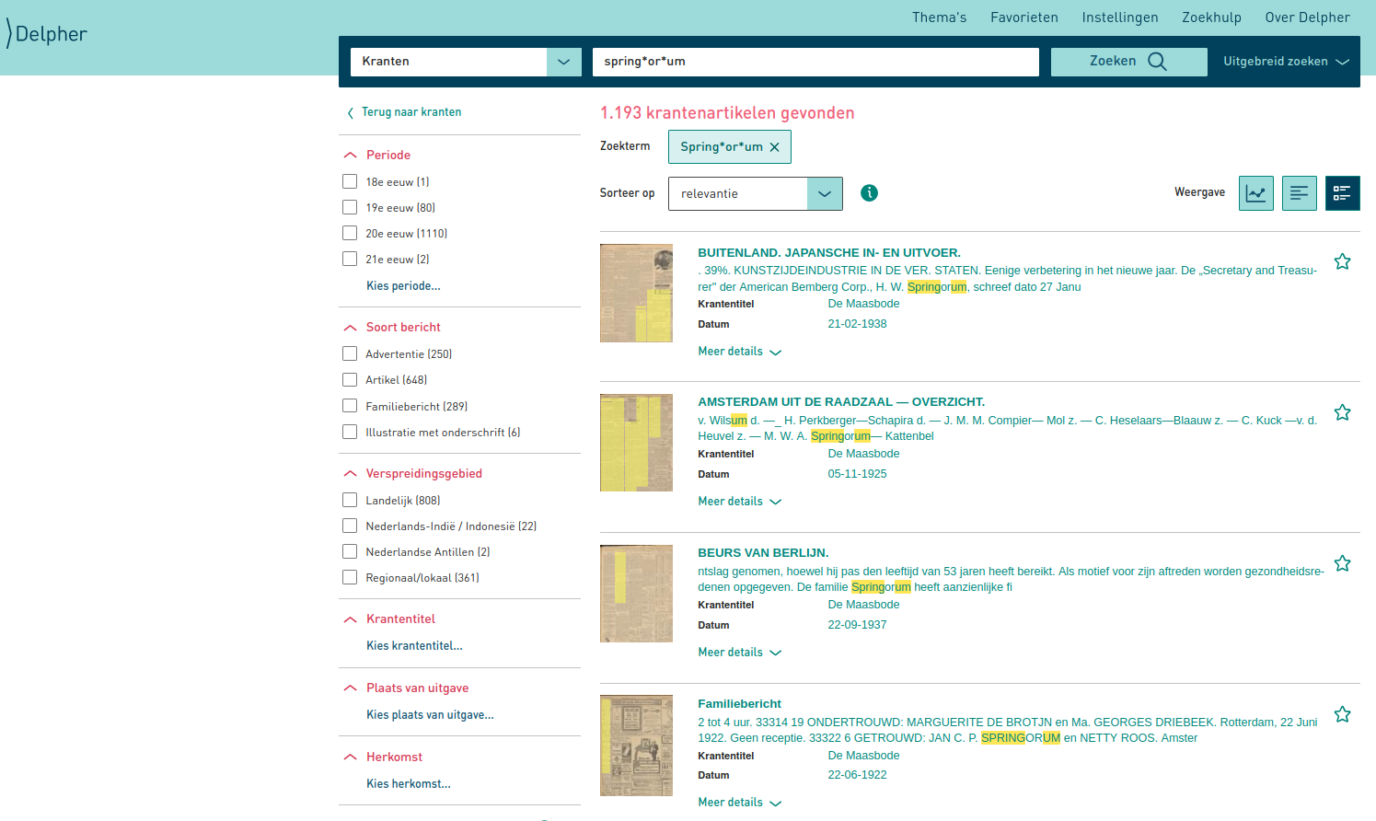Tick the Landelijk distribution checkbox
Screen dimensions: 1376x821
(x=350, y=500)
